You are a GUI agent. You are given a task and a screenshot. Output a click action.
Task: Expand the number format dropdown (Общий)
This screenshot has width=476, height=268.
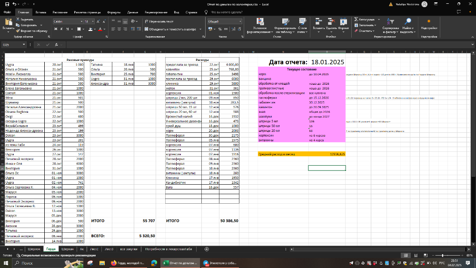click(x=240, y=21)
